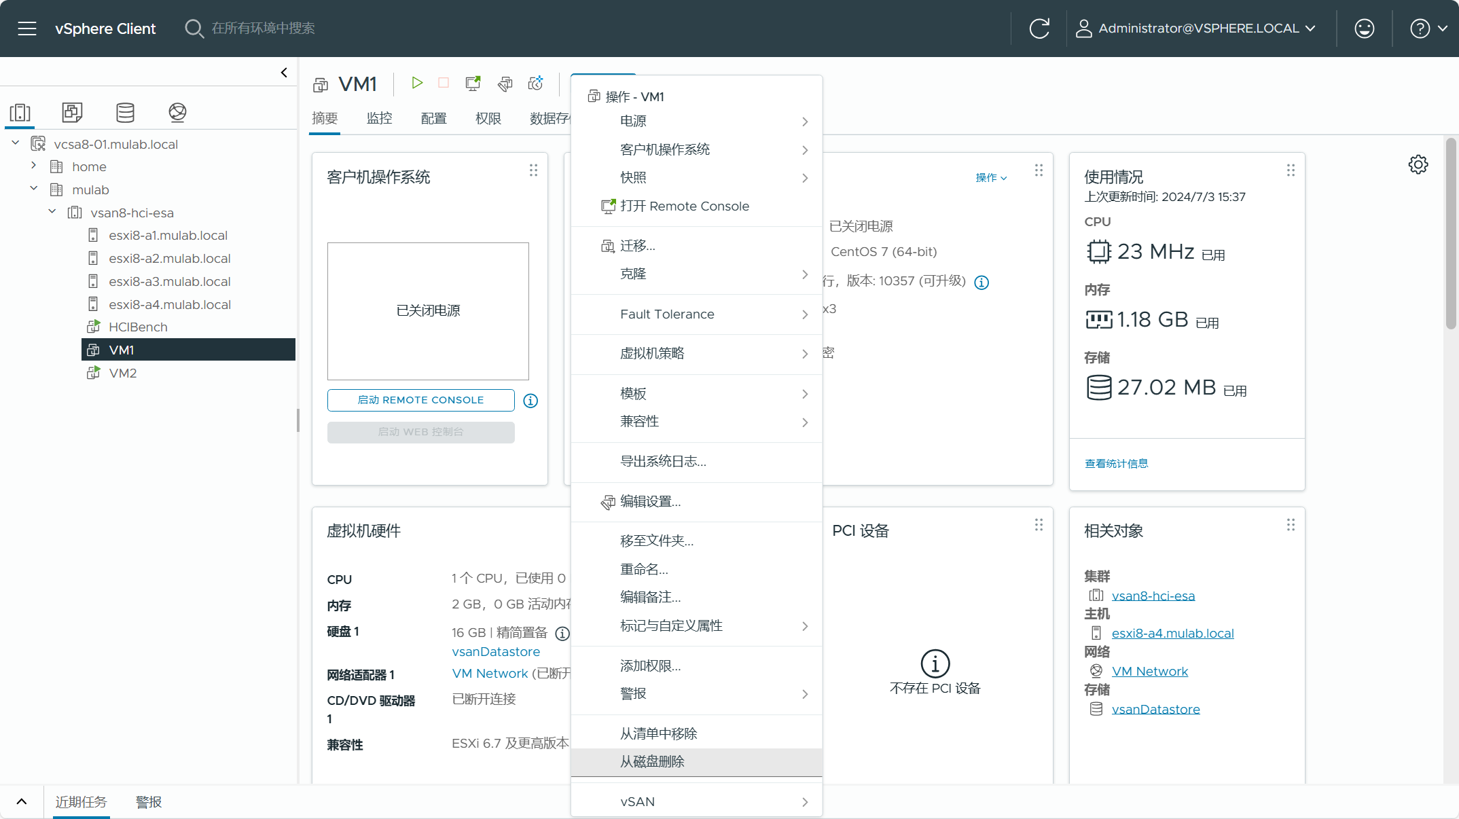Screen dimensions: 1459x819
Task: Expand the Fault Tolerance submenu
Action: coord(697,314)
